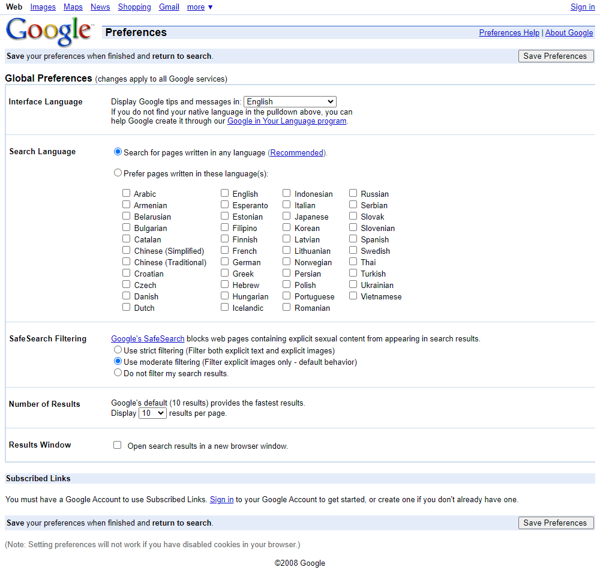The height and width of the screenshot is (576, 600).
Task: Tick the Spanish checkbox
Action: click(353, 239)
